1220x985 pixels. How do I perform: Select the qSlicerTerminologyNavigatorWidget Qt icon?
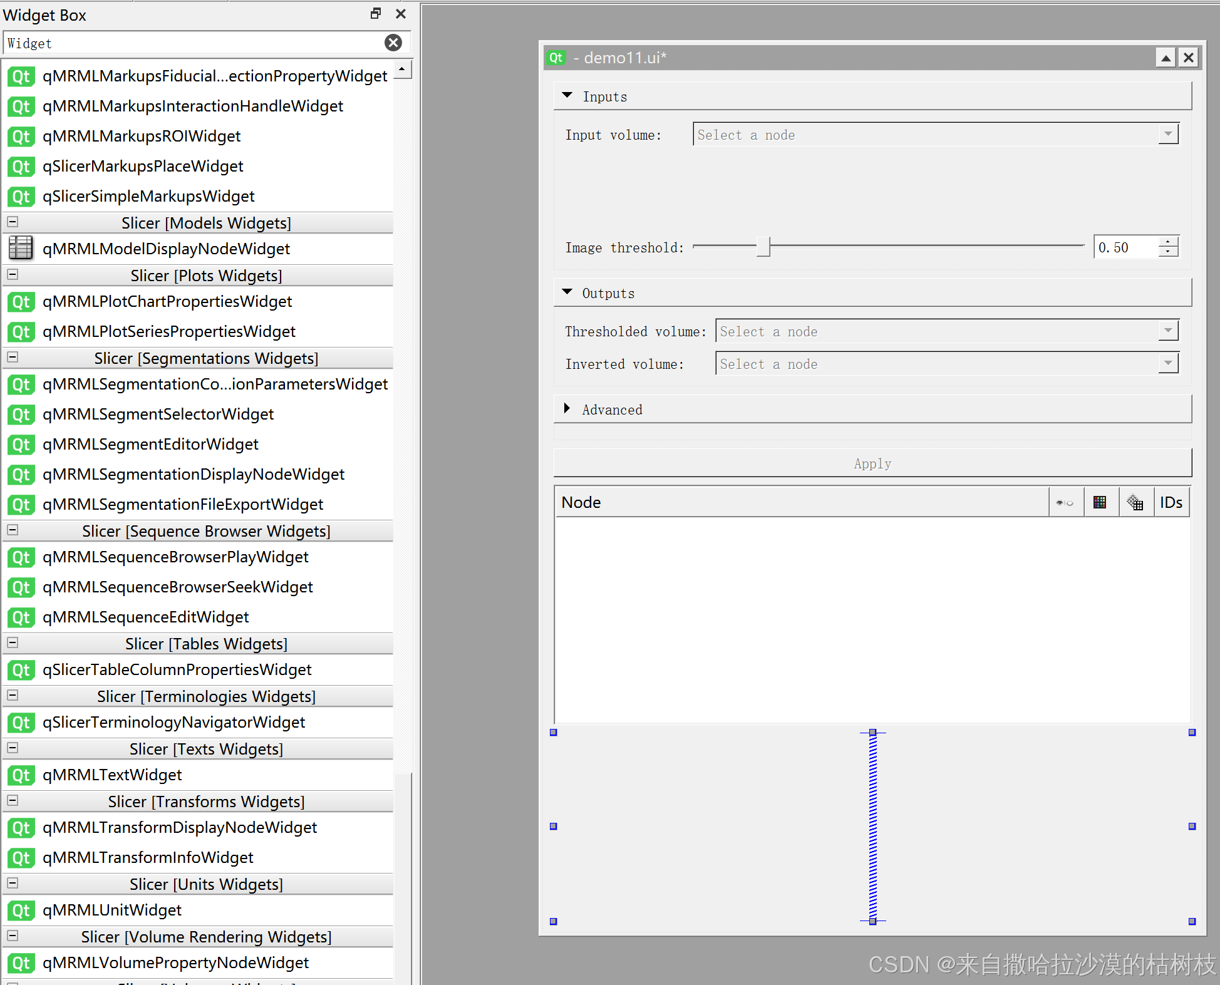coord(21,723)
